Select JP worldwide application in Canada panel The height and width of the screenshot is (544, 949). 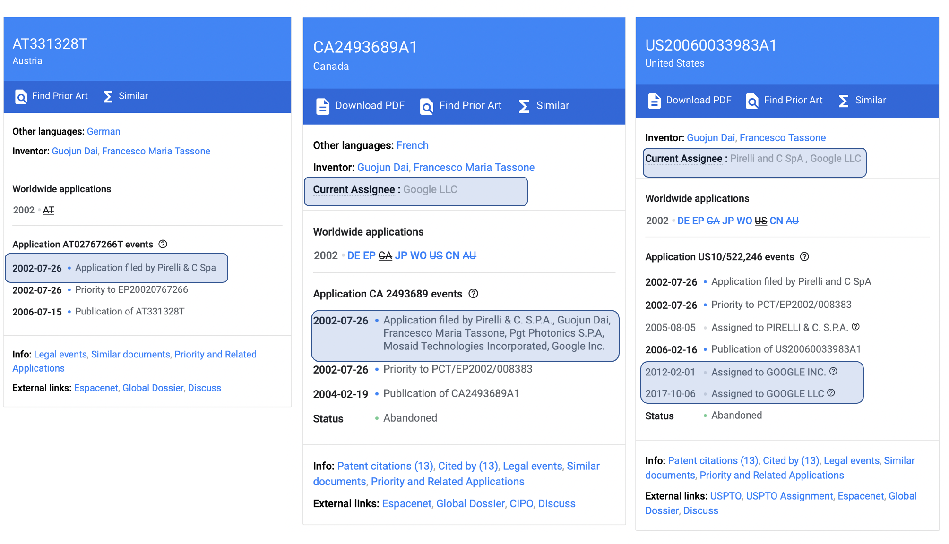(x=401, y=255)
